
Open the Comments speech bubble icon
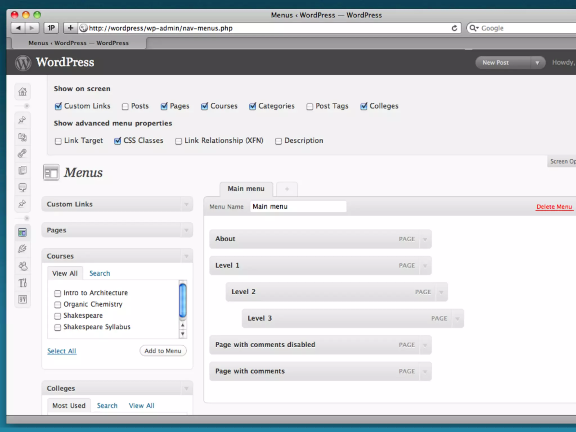tap(22, 187)
